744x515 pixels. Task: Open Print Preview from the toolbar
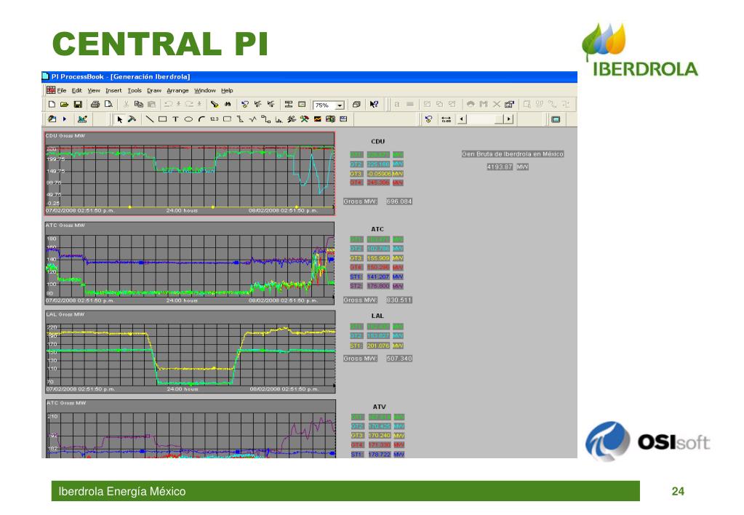click(x=108, y=105)
